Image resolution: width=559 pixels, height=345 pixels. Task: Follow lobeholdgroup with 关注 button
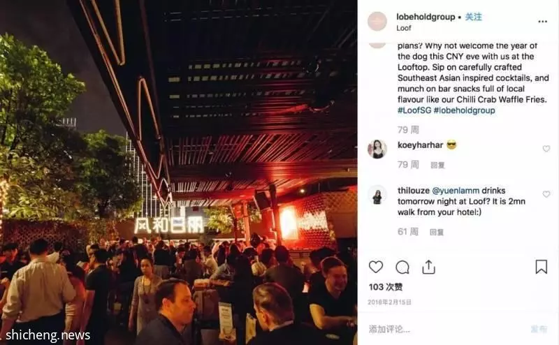474,17
